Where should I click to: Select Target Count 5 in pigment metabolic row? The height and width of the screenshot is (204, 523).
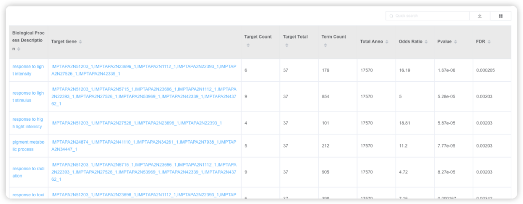[x=246, y=146]
